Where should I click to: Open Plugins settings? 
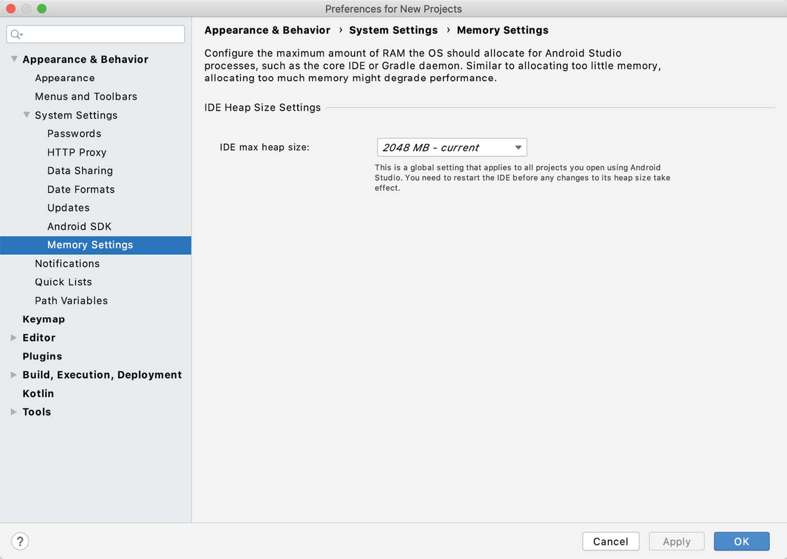pyautogui.click(x=42, y=356)
